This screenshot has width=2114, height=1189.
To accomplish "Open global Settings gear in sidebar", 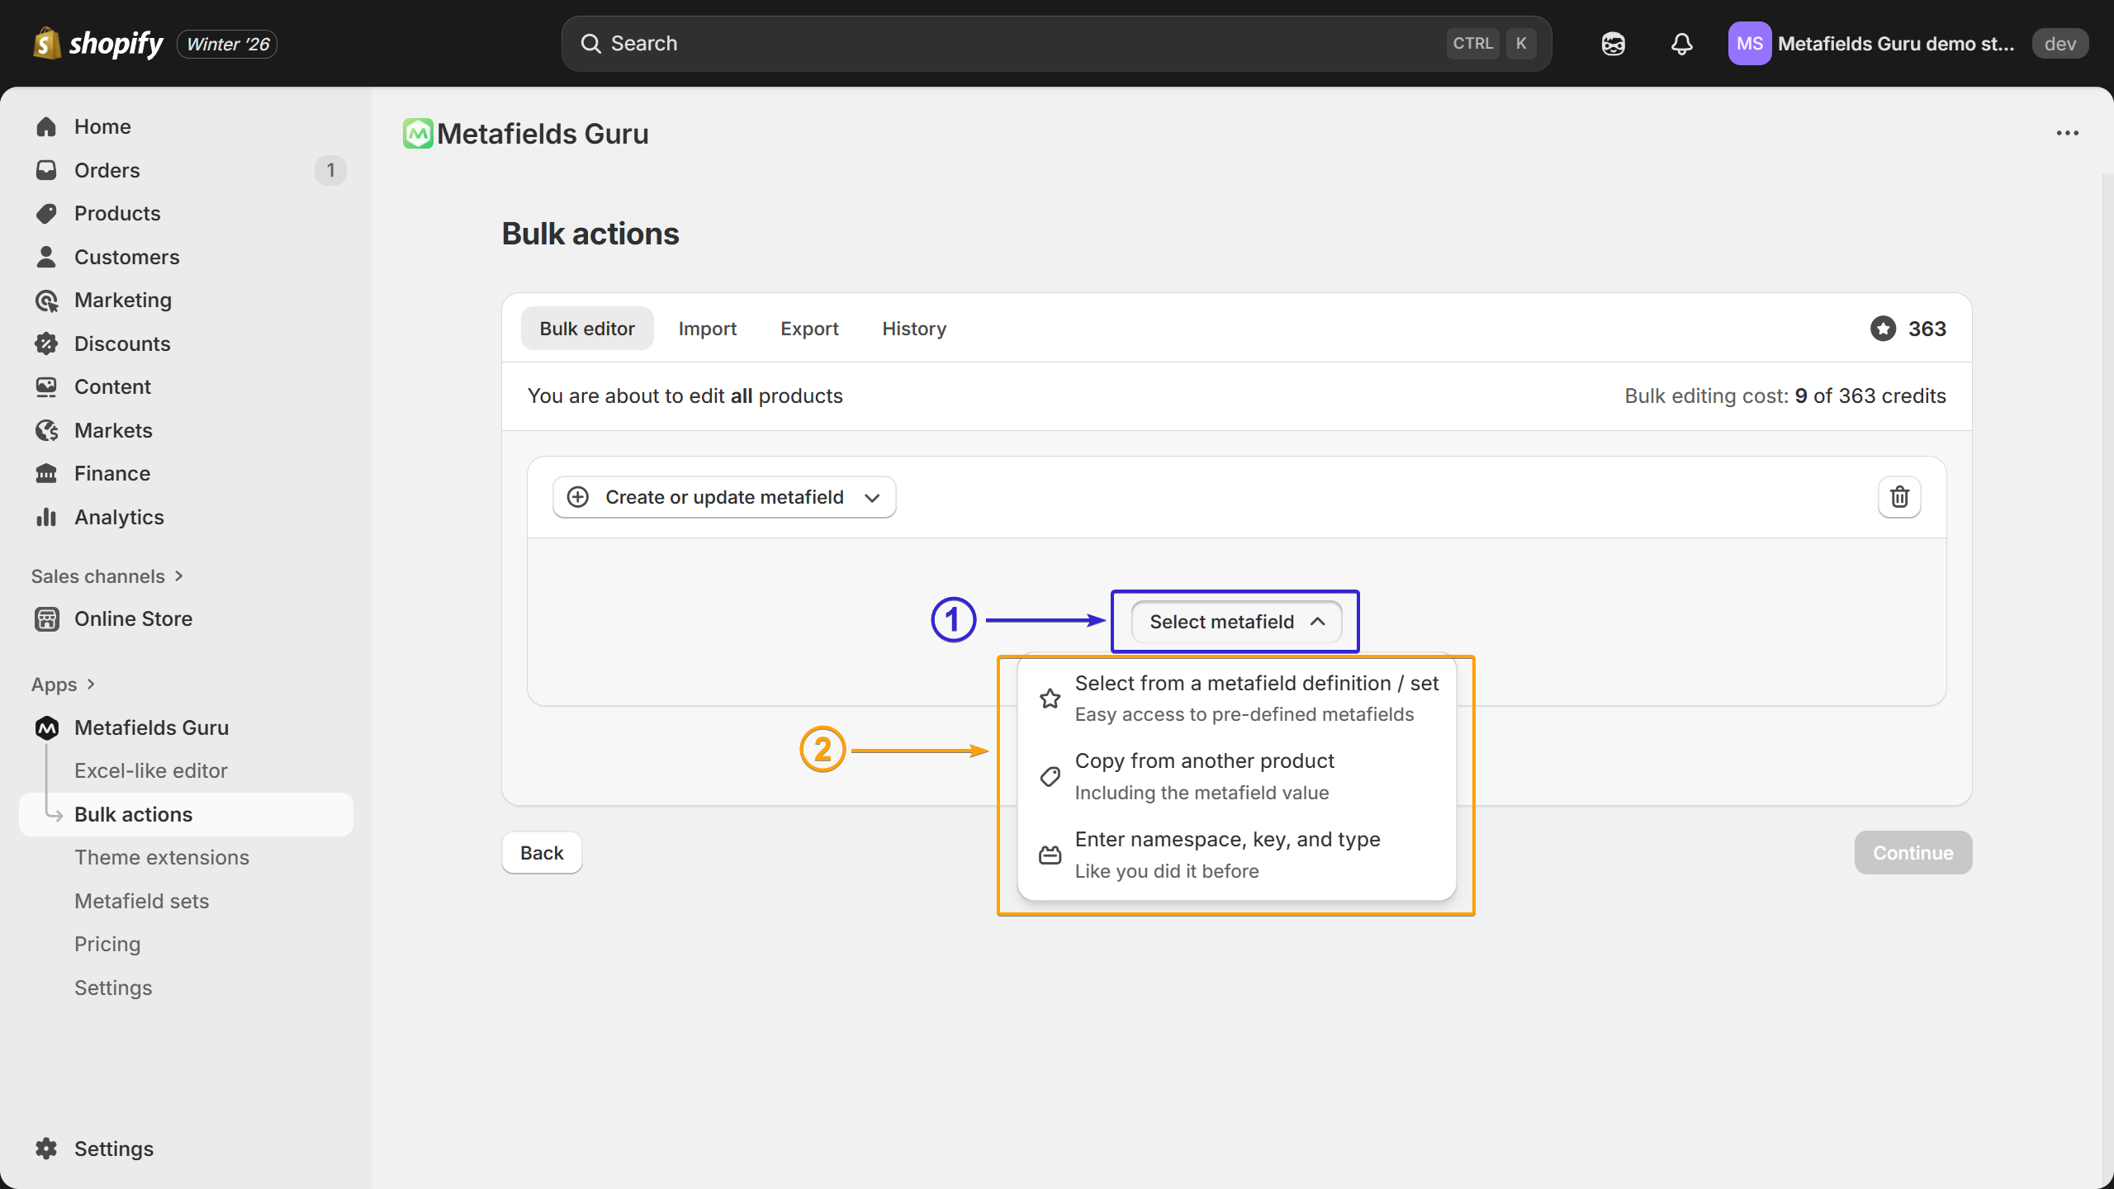I will (47, 1149).
